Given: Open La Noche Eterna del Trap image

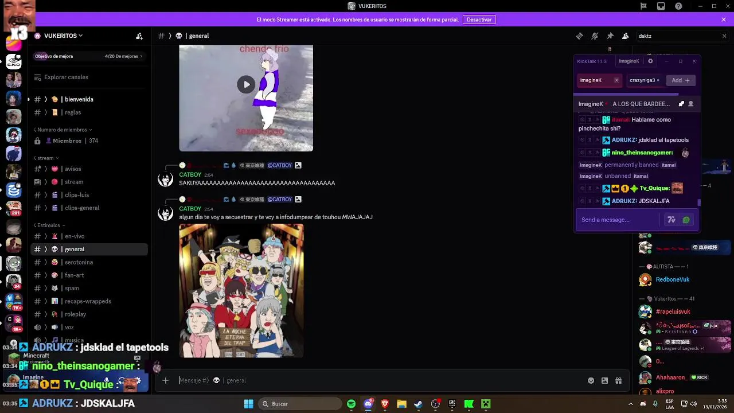Looking at the screenshot, I should (241, 290).
